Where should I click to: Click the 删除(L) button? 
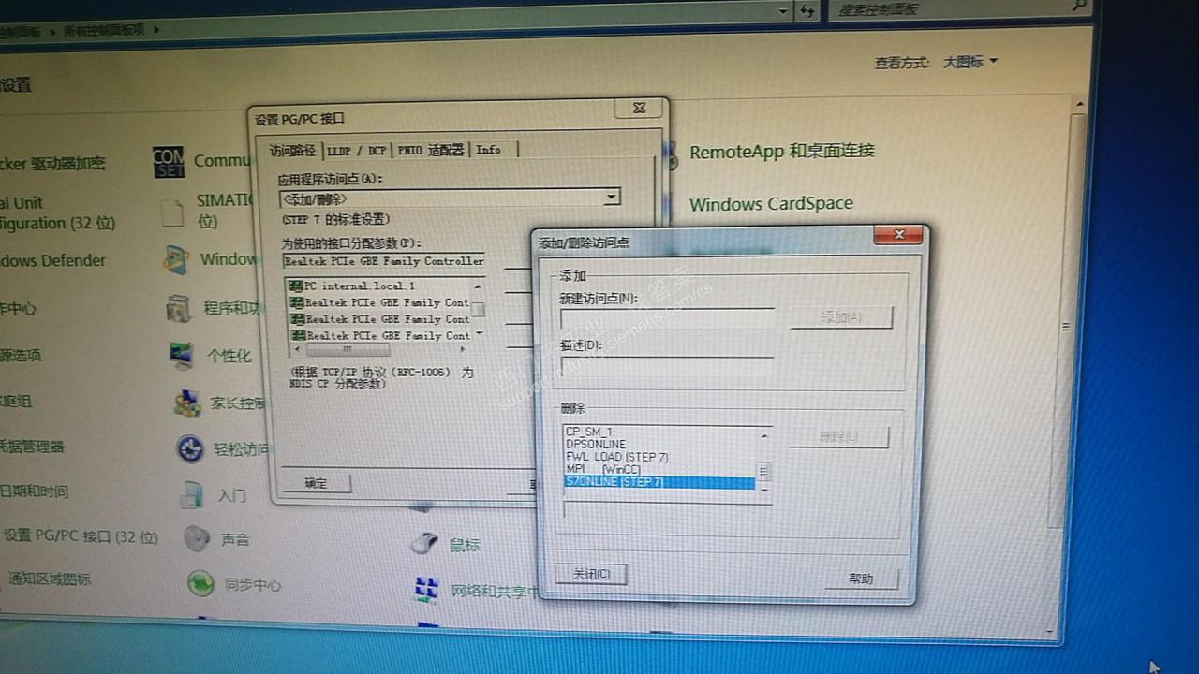pyautogui.click(x=838, y=437)
